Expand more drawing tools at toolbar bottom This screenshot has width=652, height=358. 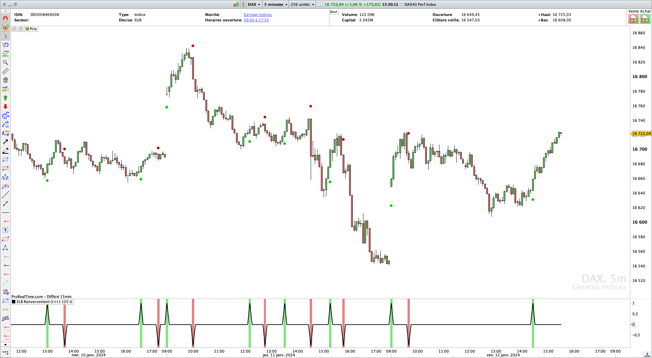pyautogui.click(x=5, y=344)
